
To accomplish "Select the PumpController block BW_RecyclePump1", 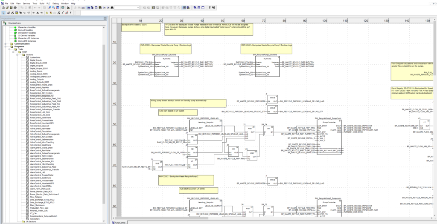I will [x=329, y=137].
